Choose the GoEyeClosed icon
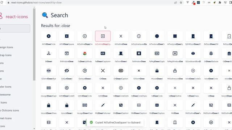 [67, 71]
